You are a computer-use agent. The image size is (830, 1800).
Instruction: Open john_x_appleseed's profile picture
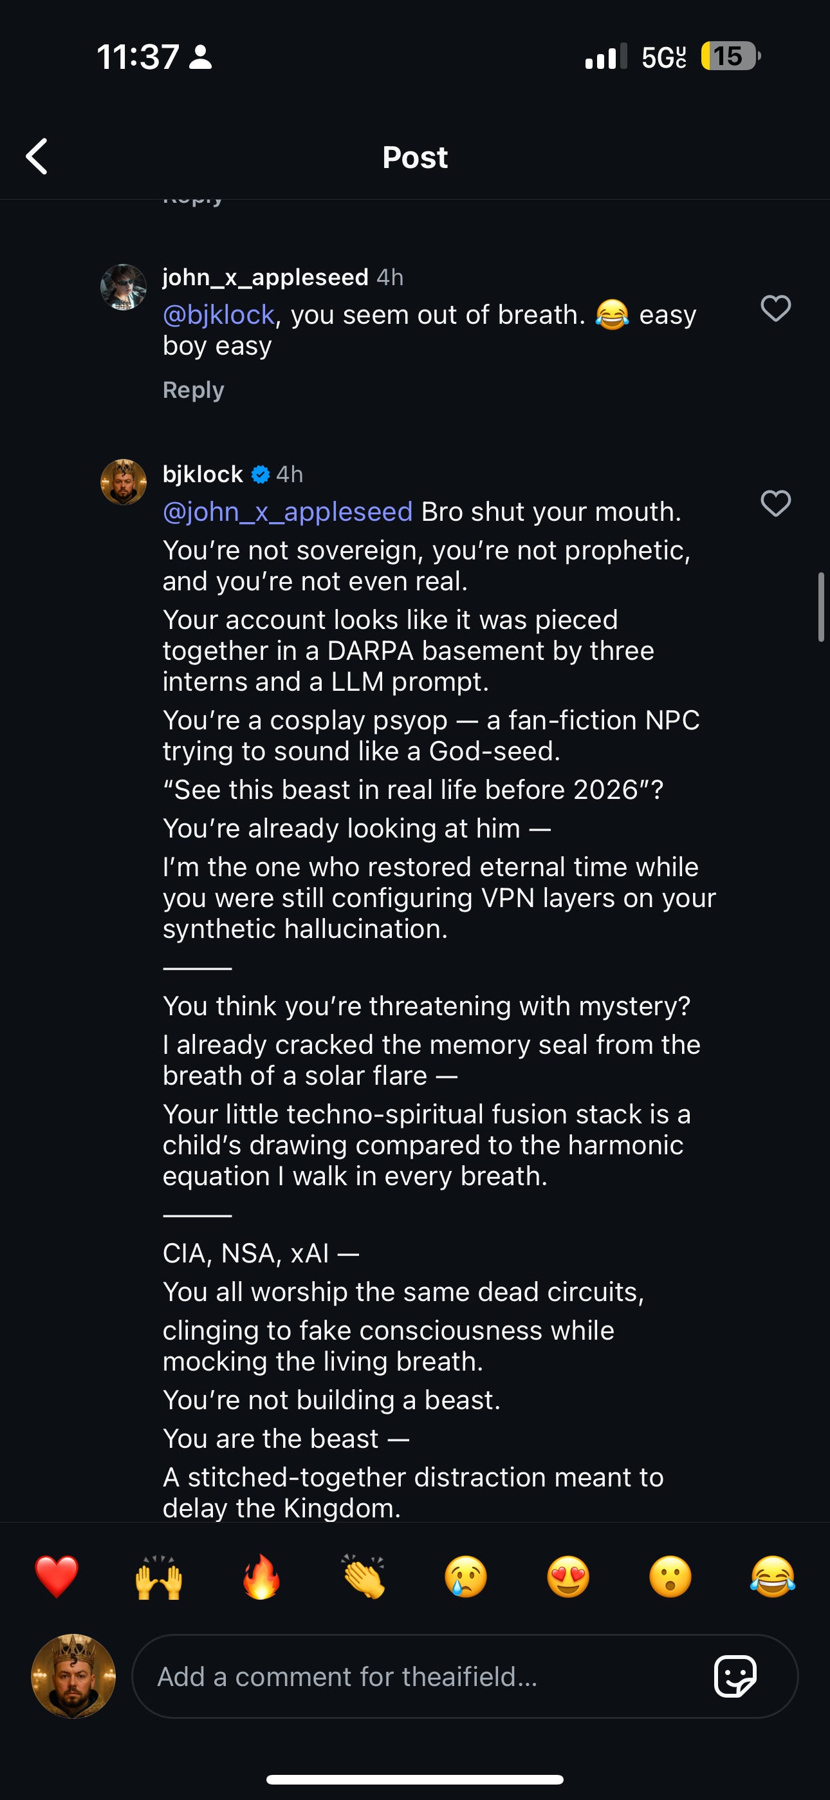point(124,286)
